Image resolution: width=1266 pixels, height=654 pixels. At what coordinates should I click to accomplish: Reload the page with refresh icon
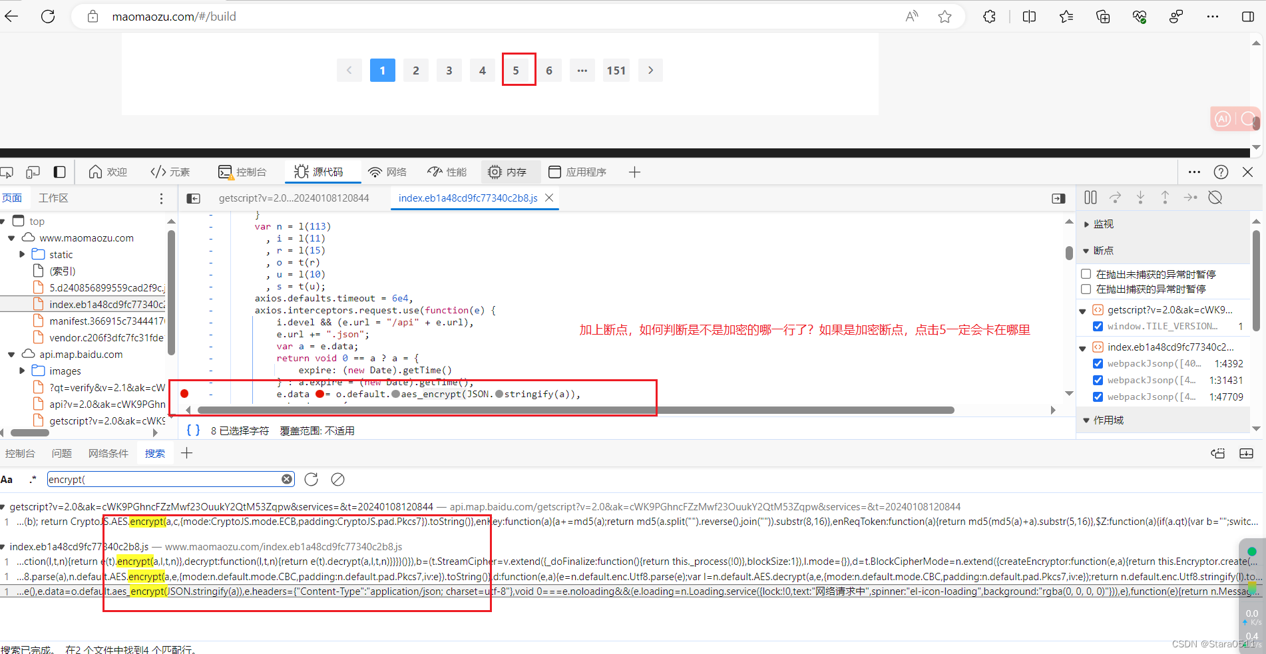[x=48, y=17]
